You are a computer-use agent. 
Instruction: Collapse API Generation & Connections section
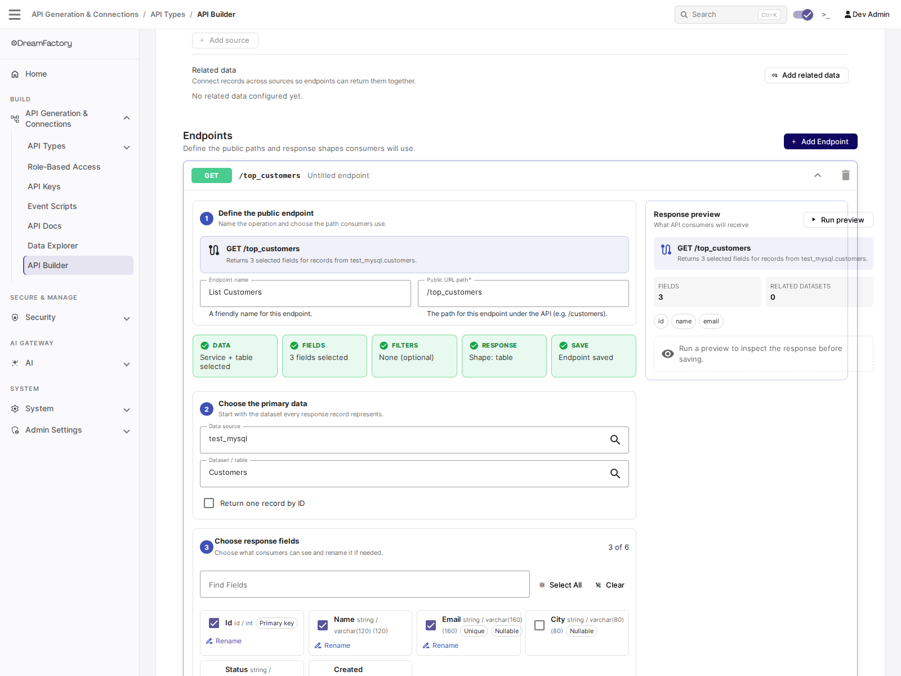(x=127, y=118)
